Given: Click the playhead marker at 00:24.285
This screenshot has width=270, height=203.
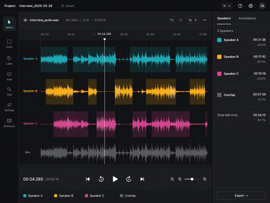Looking at the screenshot, I should pyautogui.click(x=104, y=39).
